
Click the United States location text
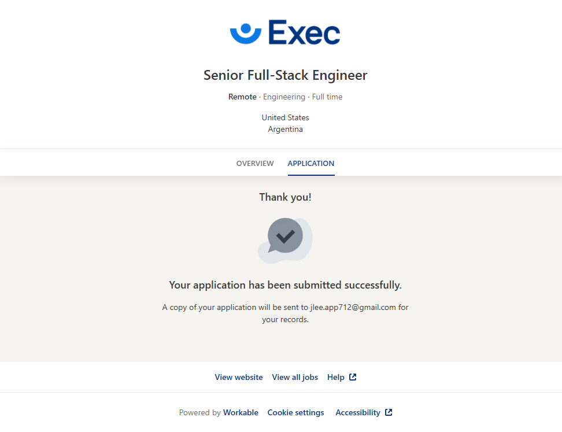(285, 117)
